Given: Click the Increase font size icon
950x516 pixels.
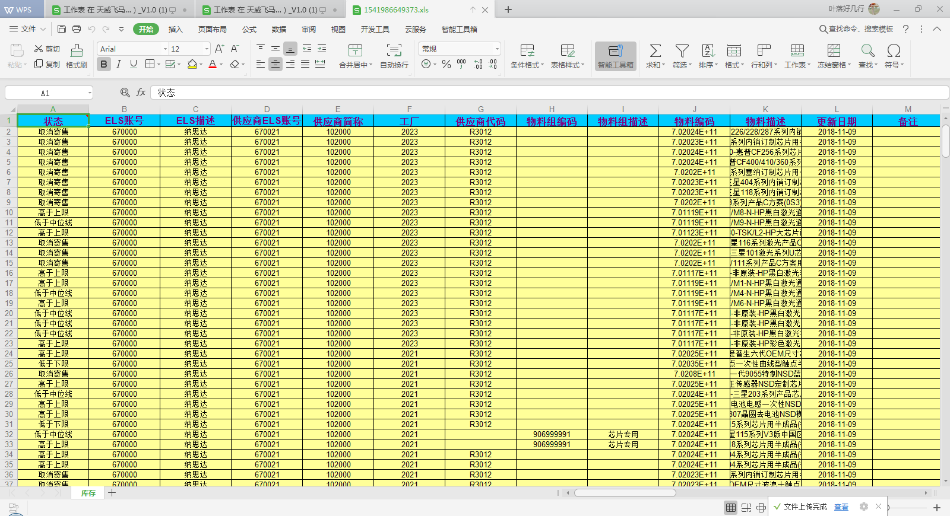Looking at the screenshot, I should point(219,49).
